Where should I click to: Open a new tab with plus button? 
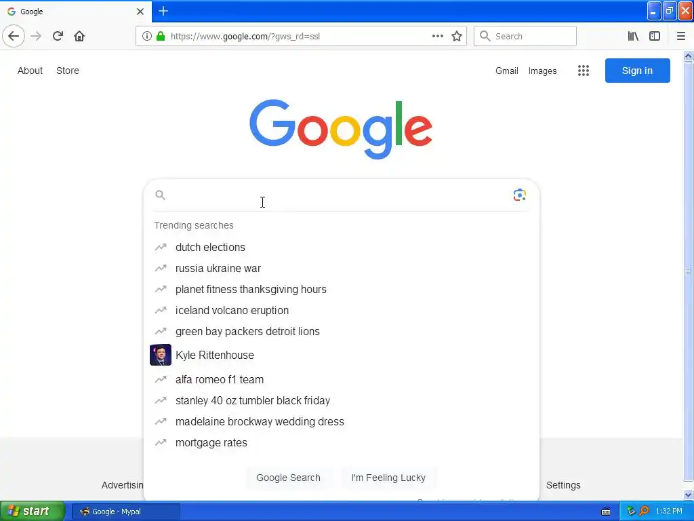[163, 11]
